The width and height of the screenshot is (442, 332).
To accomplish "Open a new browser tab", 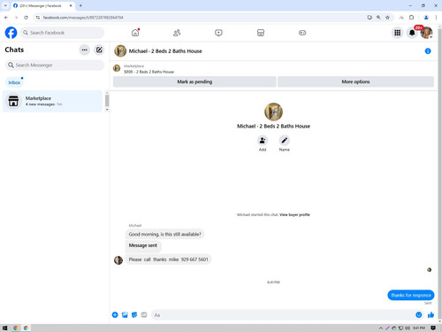I will [x=80, y=5].
